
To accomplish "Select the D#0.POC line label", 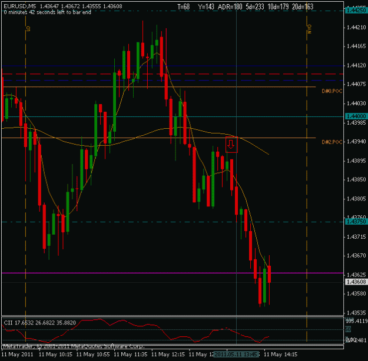I will coord(332,91).
